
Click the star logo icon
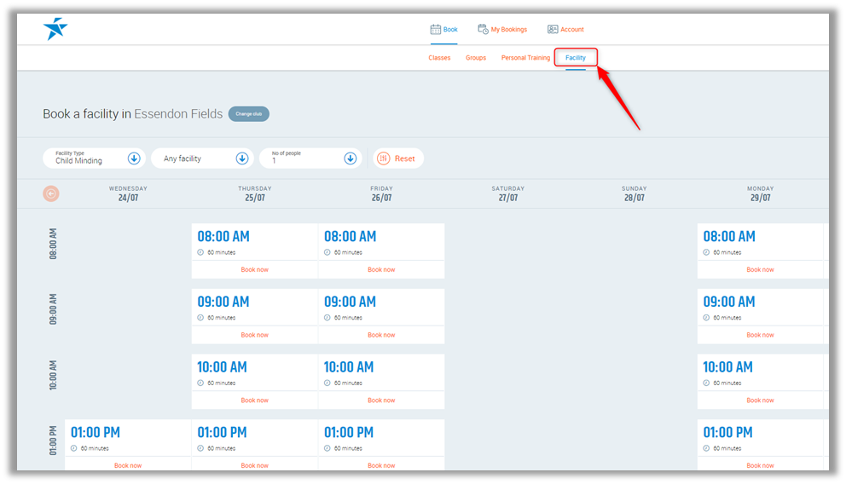[x=55, y=29]
